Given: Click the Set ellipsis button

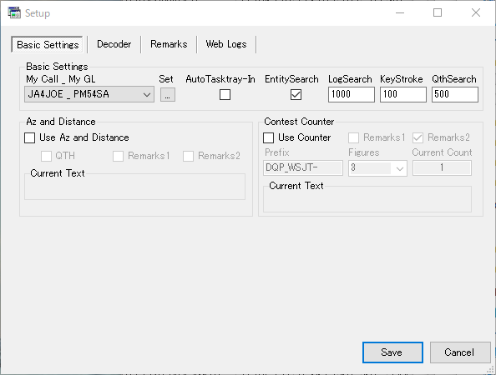Looking at the screenshot, I should pyautogui.click(x=168, y=95).
